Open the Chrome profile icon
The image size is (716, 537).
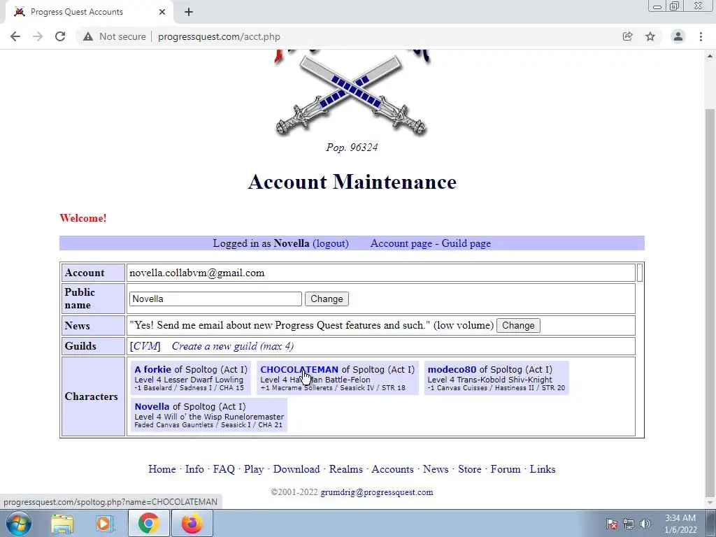pos(678,36)
